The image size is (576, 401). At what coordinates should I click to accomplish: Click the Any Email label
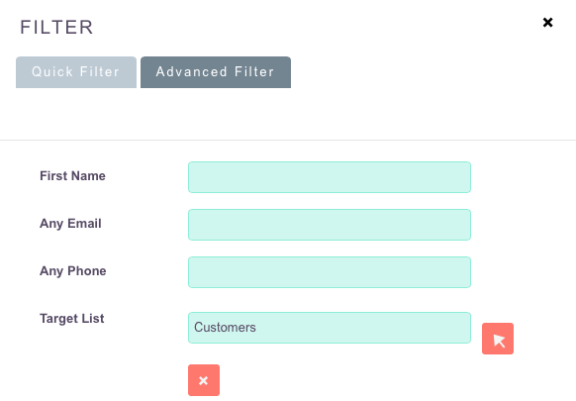tap(70, 224)
